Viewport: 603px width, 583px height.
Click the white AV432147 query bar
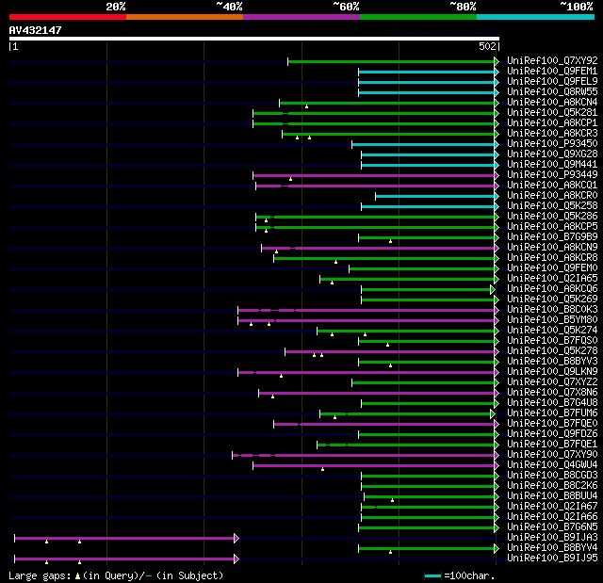pos(254,39)
